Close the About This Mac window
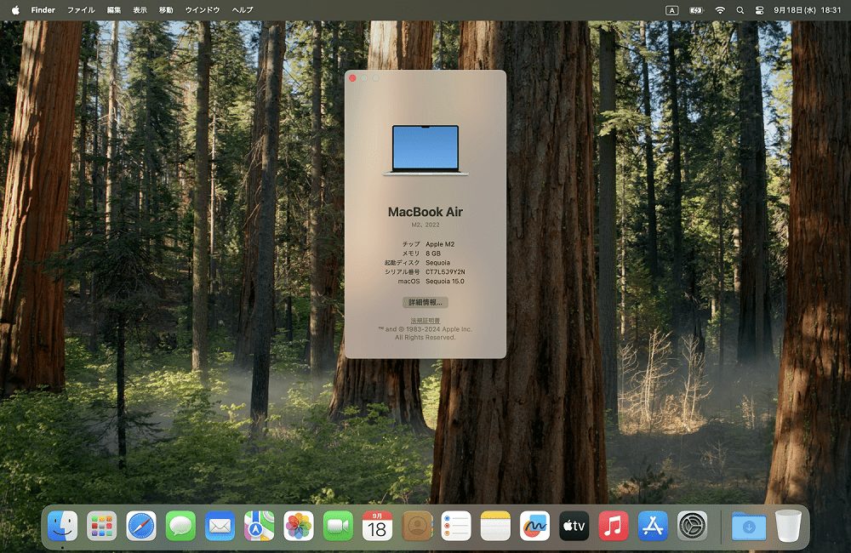The height and width of the screenshot is (553, 851). (353, 78)
